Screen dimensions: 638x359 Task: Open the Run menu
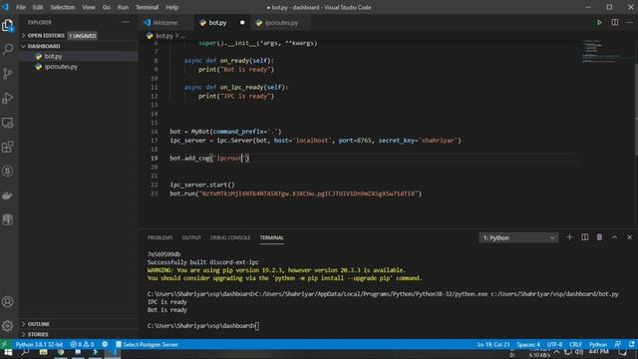coord(123,7)
